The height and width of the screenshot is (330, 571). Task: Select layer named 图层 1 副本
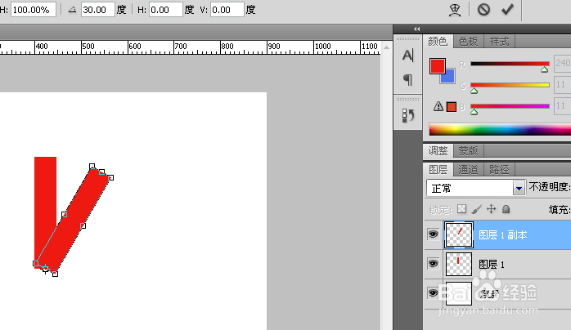[x=502, y=235]
